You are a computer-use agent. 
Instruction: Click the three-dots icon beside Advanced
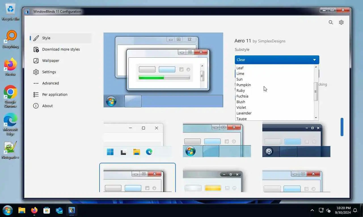pyautogui.click(x=36, y=83)
